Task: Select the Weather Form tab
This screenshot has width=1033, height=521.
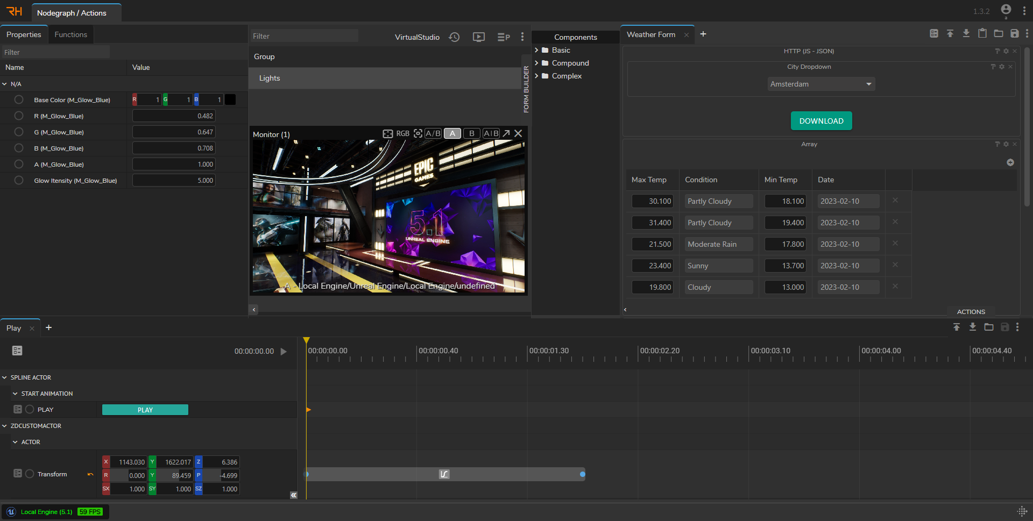Action: (x=650, y=34)
